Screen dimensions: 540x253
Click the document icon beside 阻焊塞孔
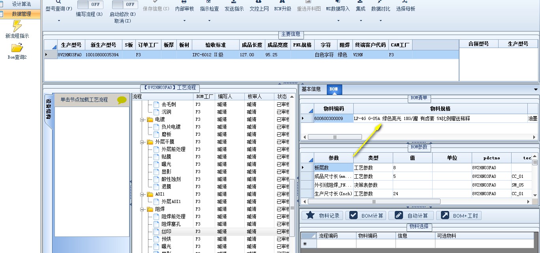[156, 224]
